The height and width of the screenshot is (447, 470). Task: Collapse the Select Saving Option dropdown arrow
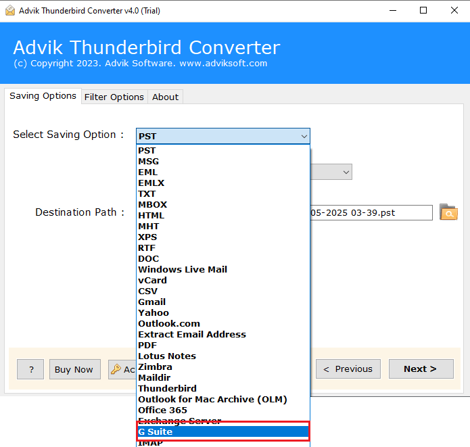[x=304, y=137]
